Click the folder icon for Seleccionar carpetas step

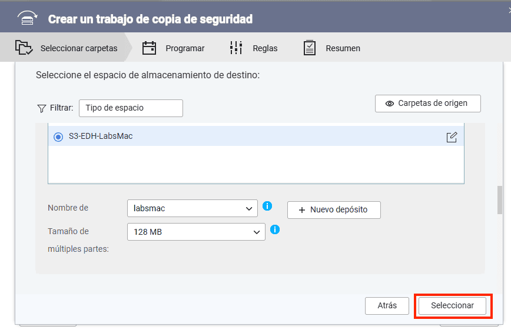coord(24,48)
